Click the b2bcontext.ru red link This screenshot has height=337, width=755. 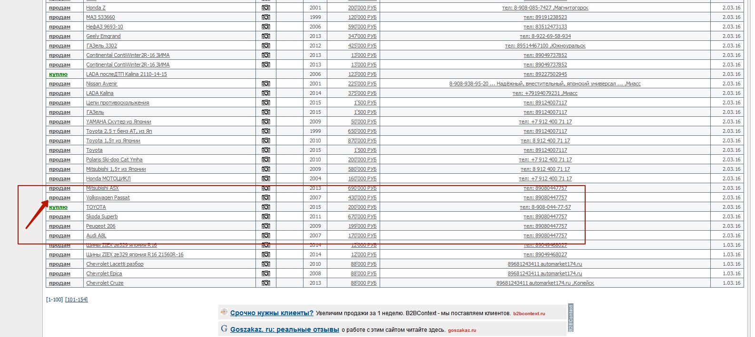coord(529,314)
